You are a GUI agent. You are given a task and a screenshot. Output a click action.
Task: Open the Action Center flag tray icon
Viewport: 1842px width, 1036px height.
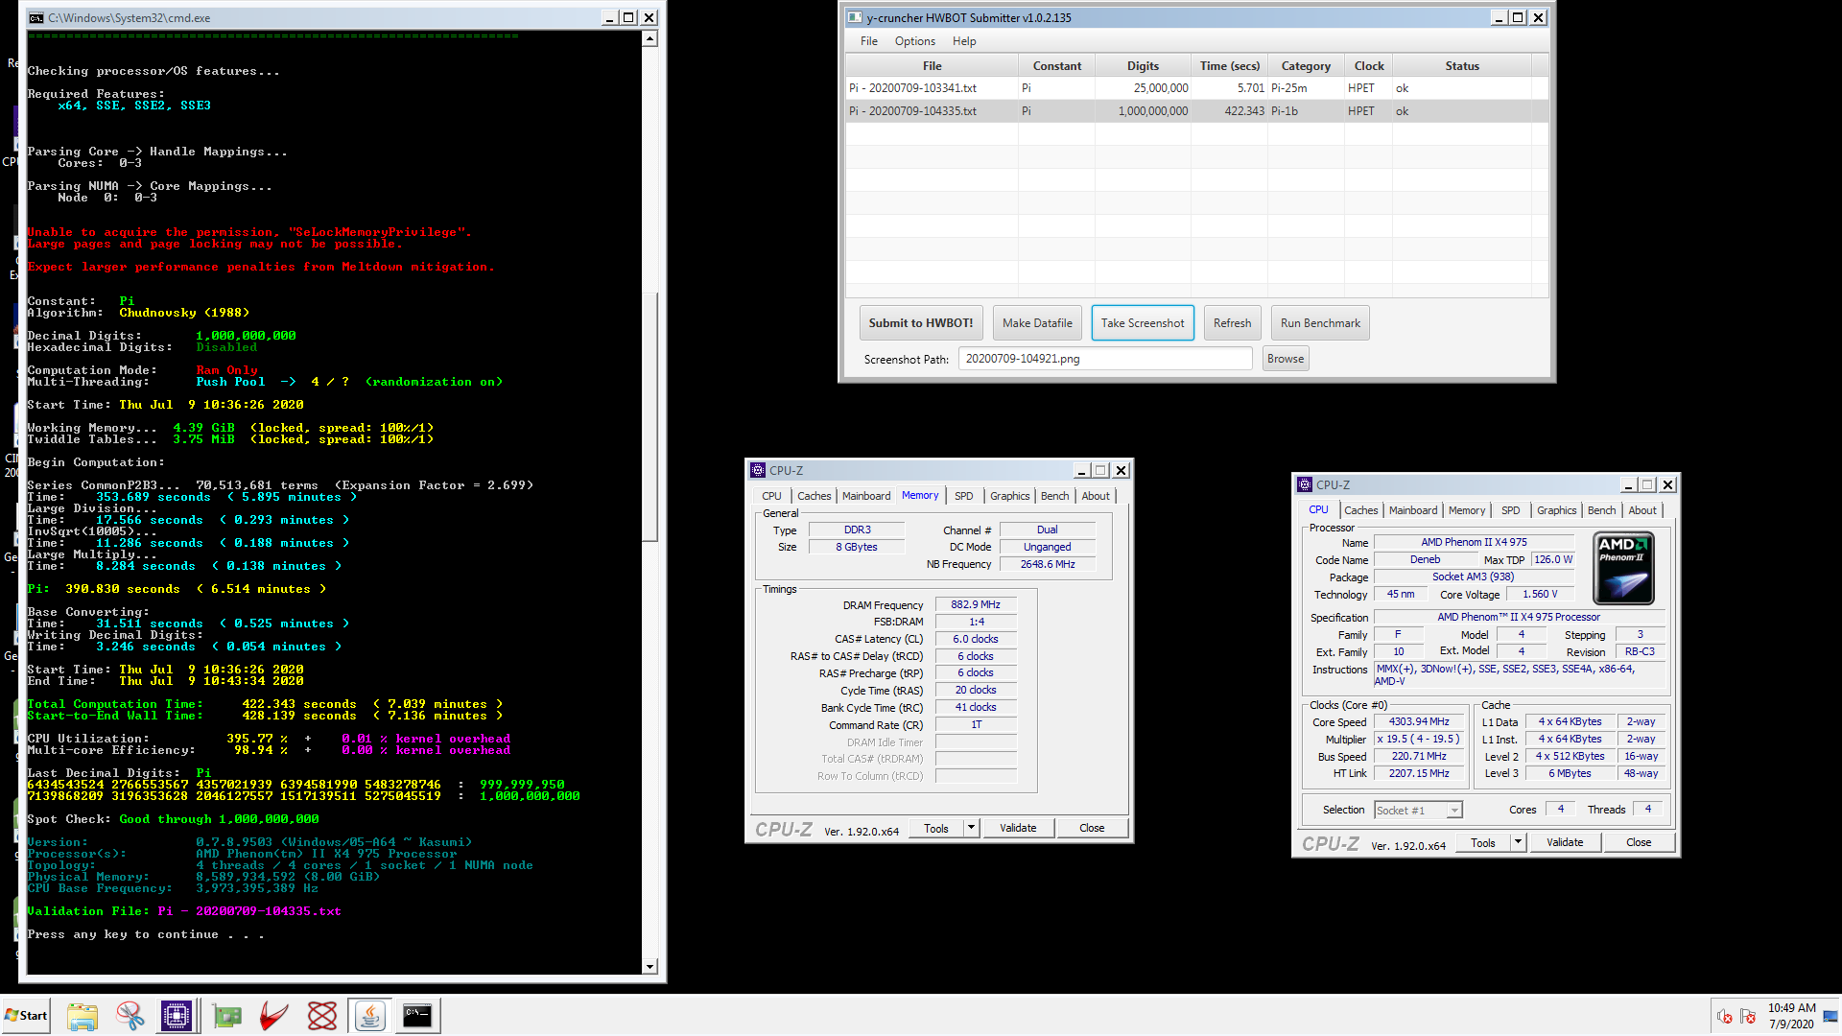click(x=1748, y=1017)
